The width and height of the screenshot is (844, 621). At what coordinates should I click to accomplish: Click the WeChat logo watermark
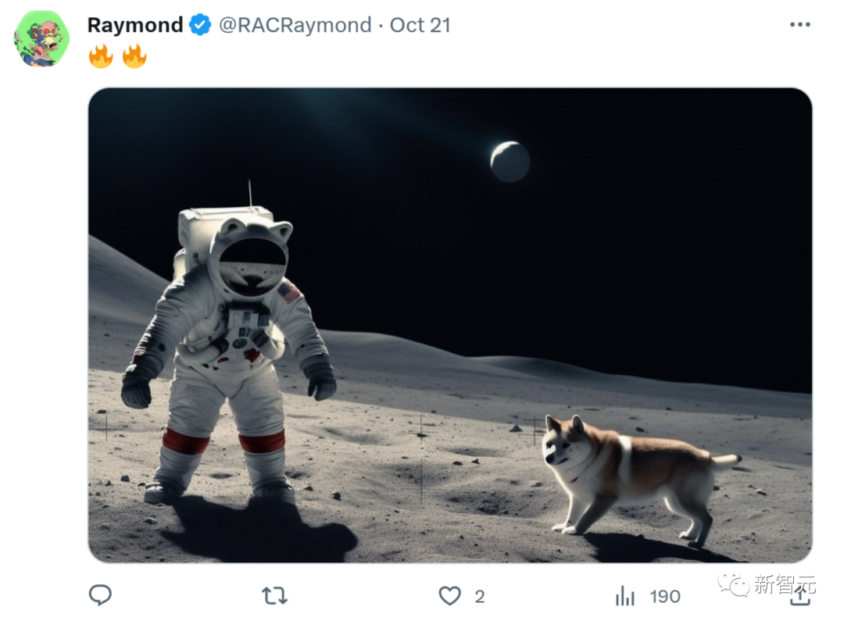[x=733, y=584]
